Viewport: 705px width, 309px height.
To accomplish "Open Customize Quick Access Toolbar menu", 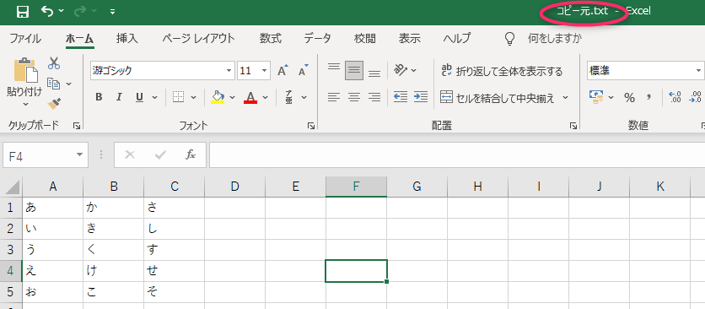I will [x=112, y=12].
